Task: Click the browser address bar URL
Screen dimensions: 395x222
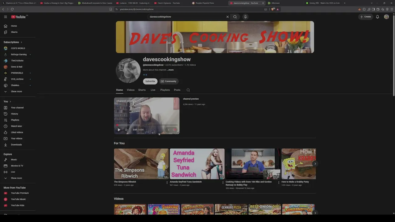Action: 137,9
